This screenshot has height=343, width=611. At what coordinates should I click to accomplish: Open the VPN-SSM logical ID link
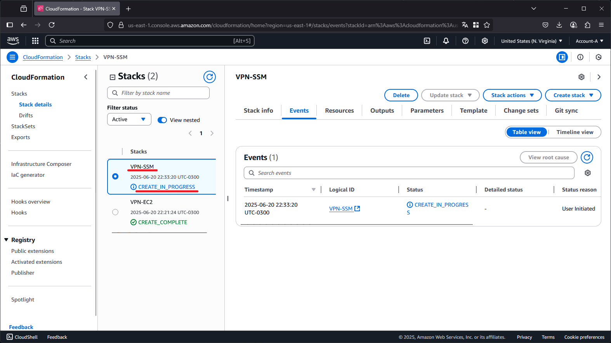click(344, 209)
